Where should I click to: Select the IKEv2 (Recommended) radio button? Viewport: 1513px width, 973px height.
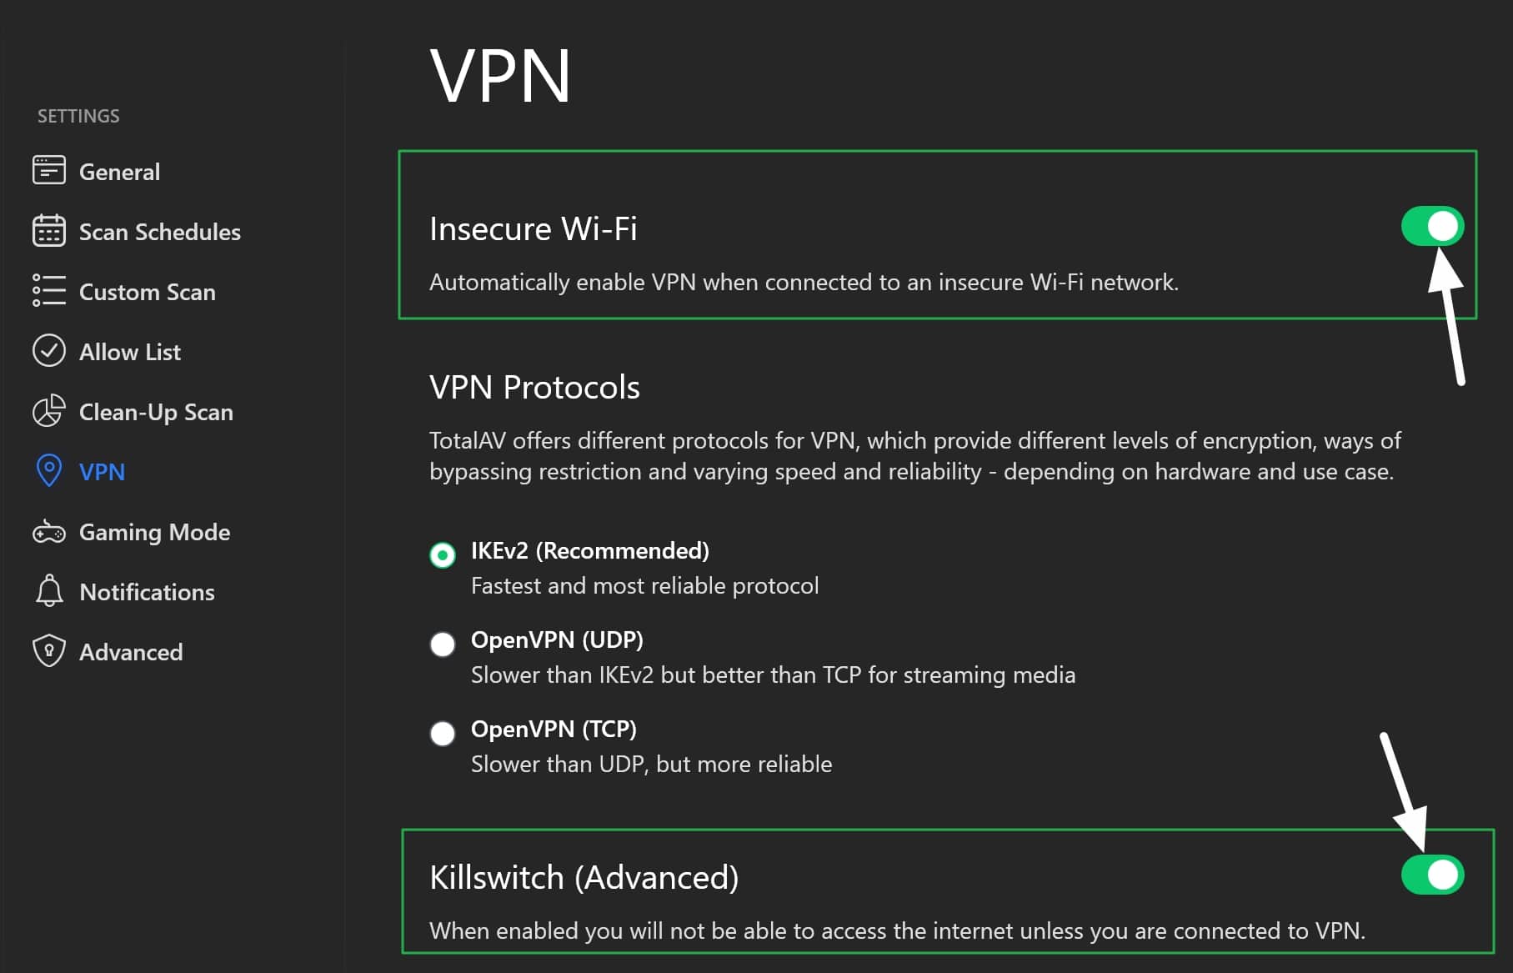coord(443,554)
